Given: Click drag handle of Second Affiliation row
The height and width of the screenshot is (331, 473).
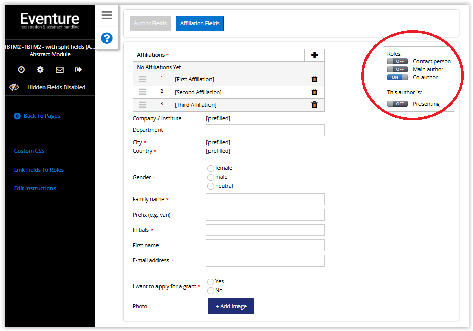Looking at the screenshot, I should (x=143, y=92).
